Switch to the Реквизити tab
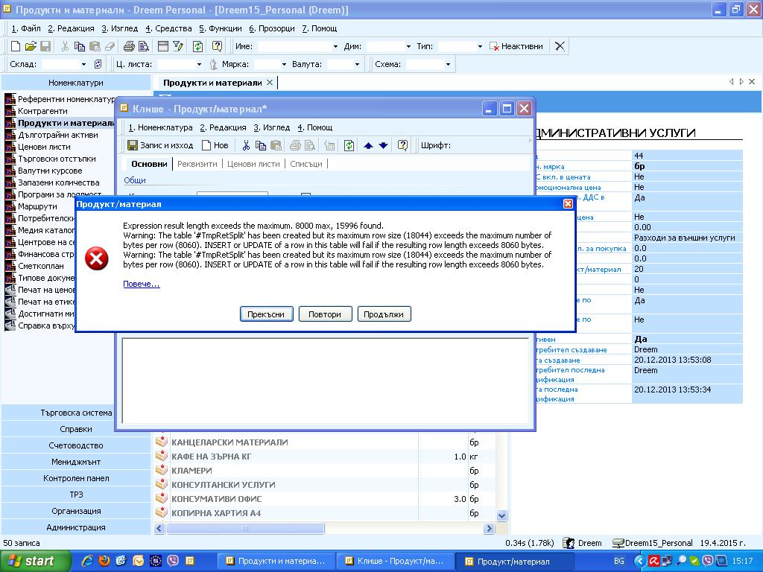The image size is (763, 572). coord(197,164)
